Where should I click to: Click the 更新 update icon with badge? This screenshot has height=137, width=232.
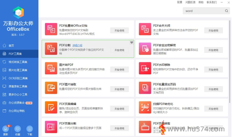pos(6,129)
